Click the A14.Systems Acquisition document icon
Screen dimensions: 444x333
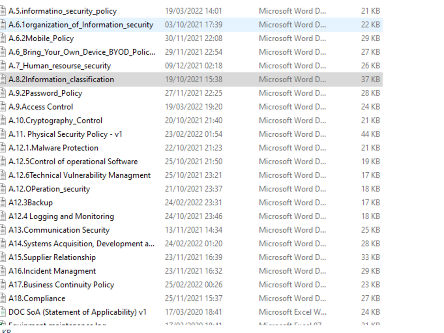[x=3, y=243]
